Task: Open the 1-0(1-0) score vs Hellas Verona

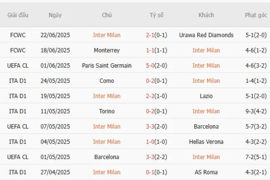Action: tap(157, 142)
